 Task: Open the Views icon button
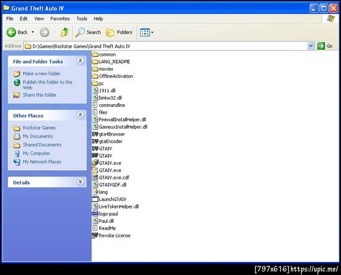coord(145,32)
